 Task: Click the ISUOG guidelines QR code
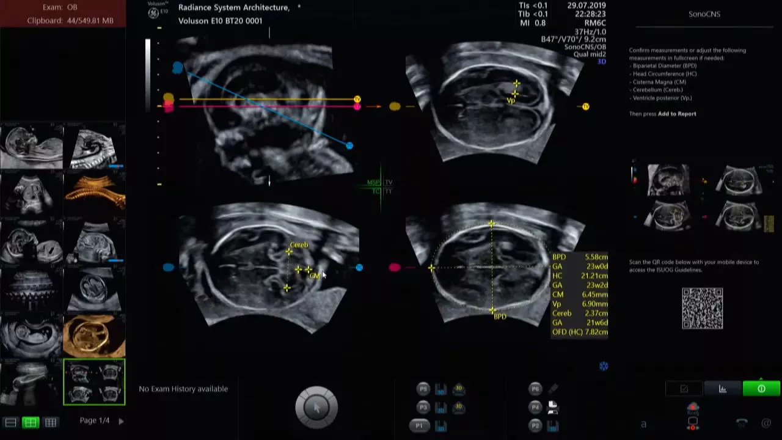pyautogui.click(x=703, y=308)
